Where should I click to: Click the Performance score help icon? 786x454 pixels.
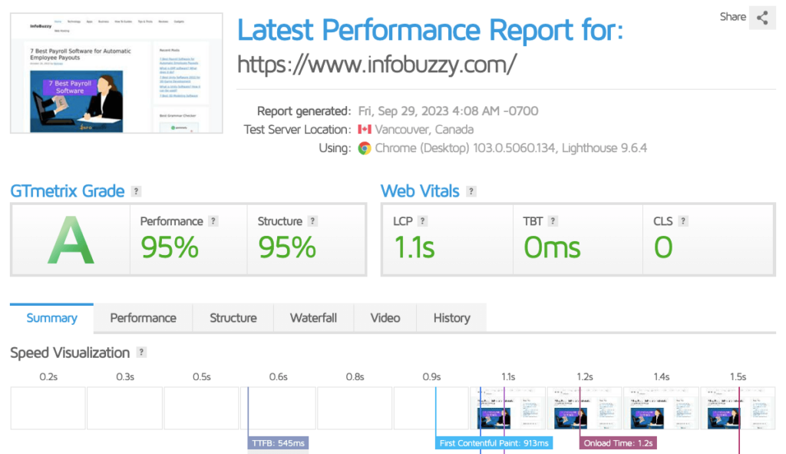213,220
